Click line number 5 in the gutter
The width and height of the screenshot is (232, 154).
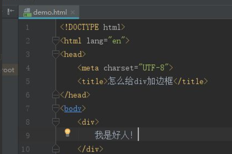(27, 81)
